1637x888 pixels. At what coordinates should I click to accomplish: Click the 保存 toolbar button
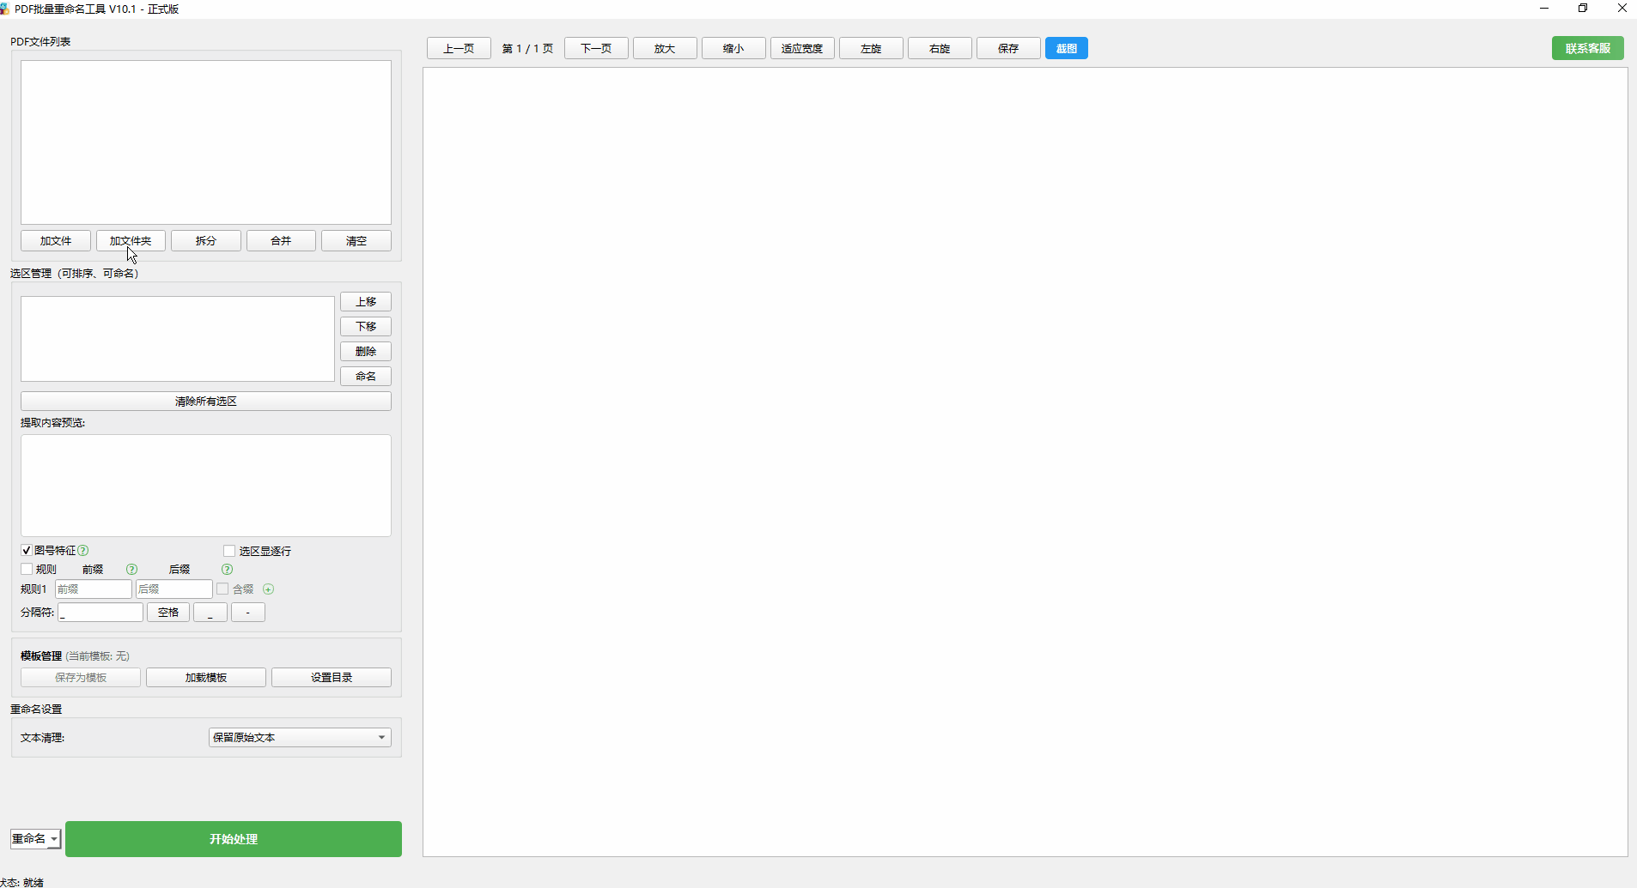click(x=1008, y=49)
